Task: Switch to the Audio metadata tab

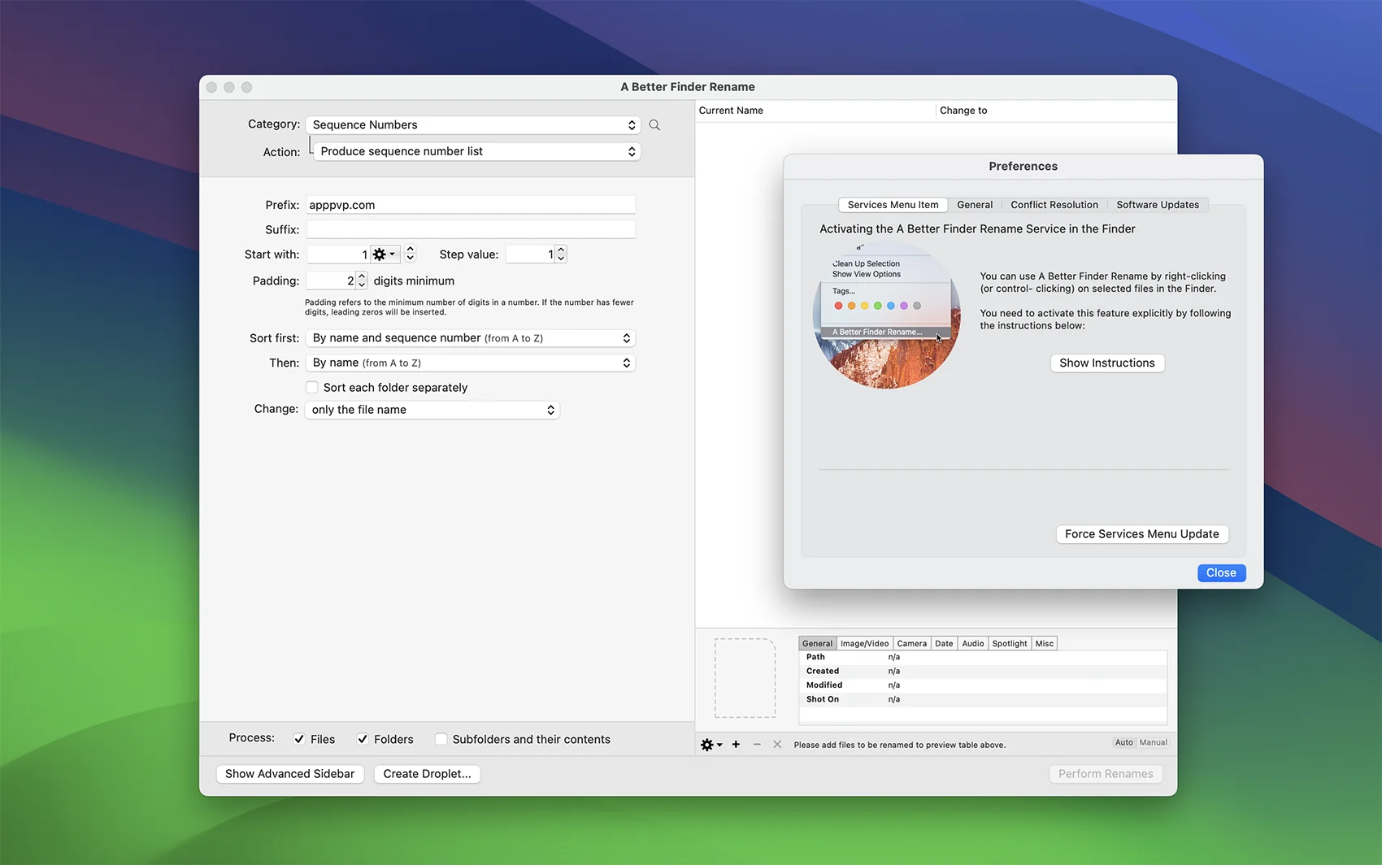Action: (972, 644)
